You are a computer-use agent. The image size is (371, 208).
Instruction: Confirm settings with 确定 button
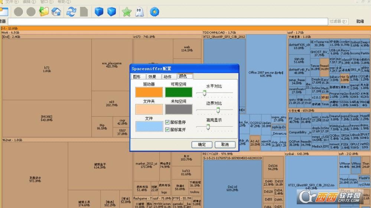click(x=202, y=144)
